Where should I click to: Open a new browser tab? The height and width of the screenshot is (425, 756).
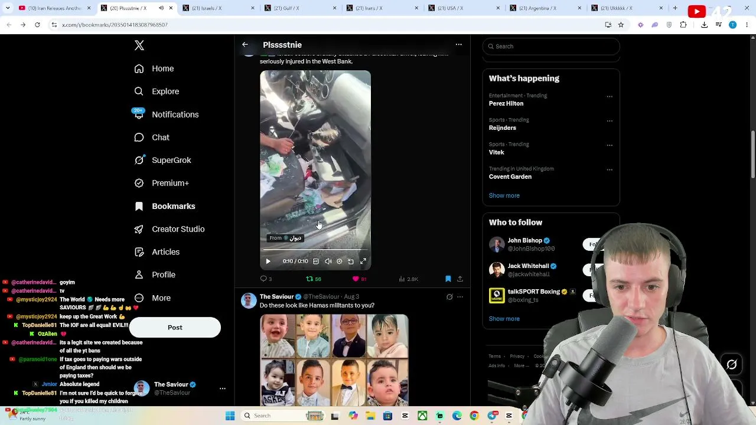pyautogui.click(x=675, y=8)
